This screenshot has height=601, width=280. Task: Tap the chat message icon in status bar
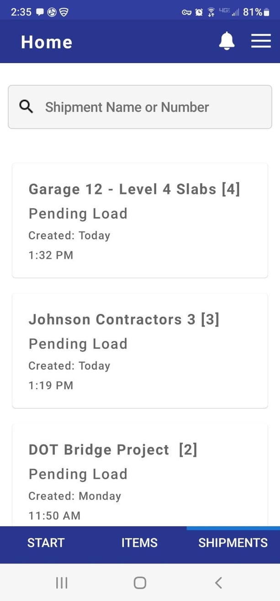pyautogui.click(x=39, y=12)
